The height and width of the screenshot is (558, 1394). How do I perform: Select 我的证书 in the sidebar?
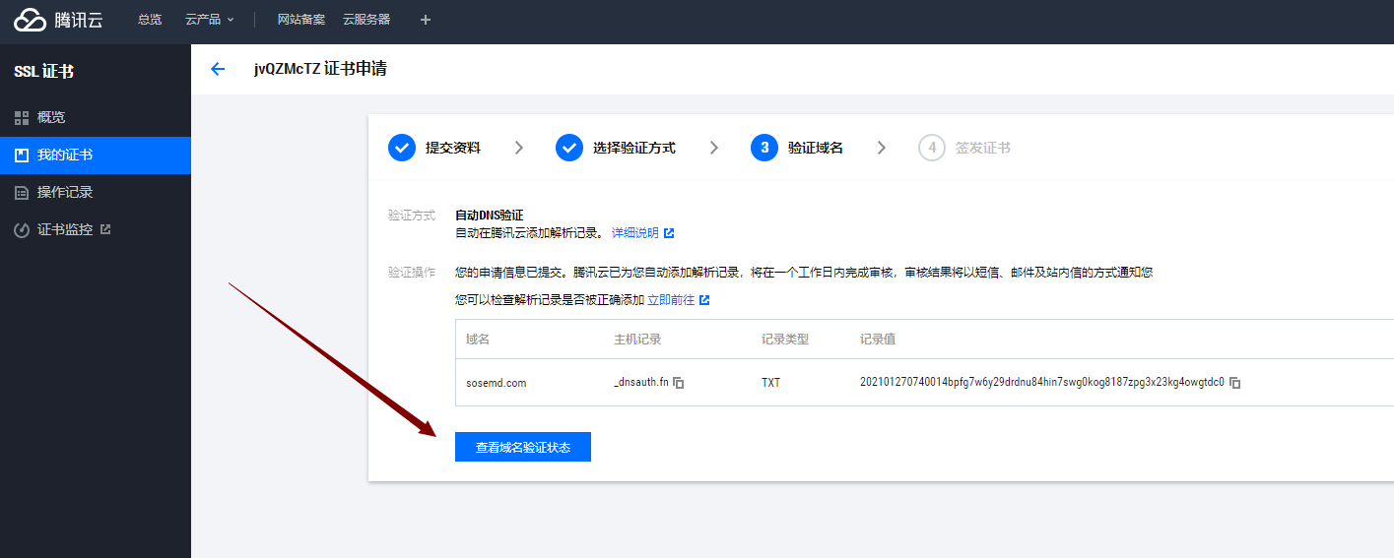point(65,155)
